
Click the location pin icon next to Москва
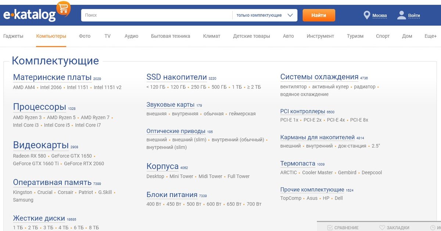(366, 15)
